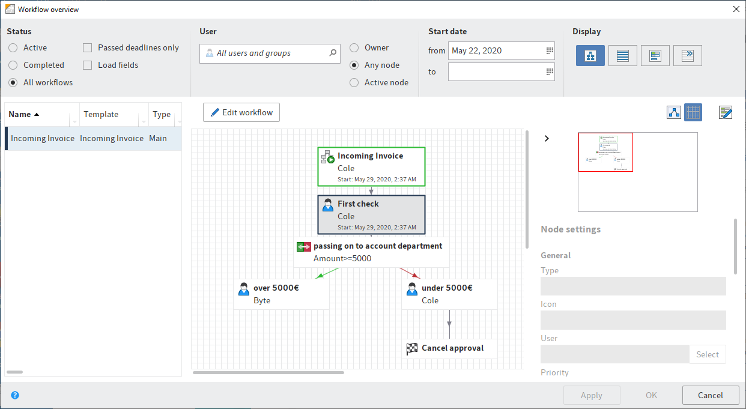This screenshot has height=409, width=746.
Task: Click passing on to account department label
Action: click(x=378, y=246)
